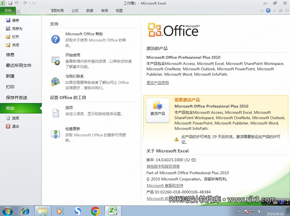Open the 信息 backstage section
This screenshot has width=290, height=216.
[x=10, y=54]
